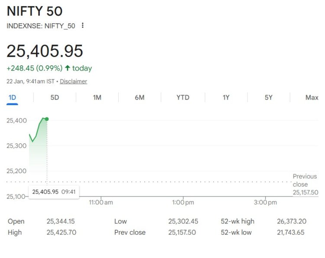Select the Max time range
Viewport: 325px width, 258px height.
tap(312, 97)
